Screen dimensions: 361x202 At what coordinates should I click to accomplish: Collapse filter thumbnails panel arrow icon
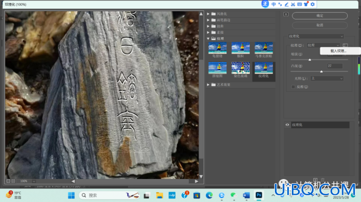286,14
